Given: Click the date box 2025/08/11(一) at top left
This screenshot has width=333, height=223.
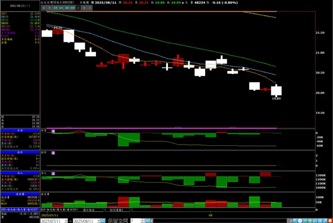Looking at the screenshot, I should 20,6.
